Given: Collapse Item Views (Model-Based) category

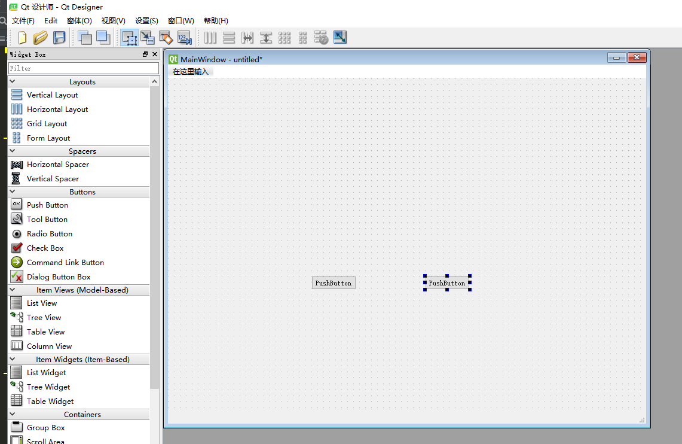Looking at the screenshot, I should coord(13,290).
